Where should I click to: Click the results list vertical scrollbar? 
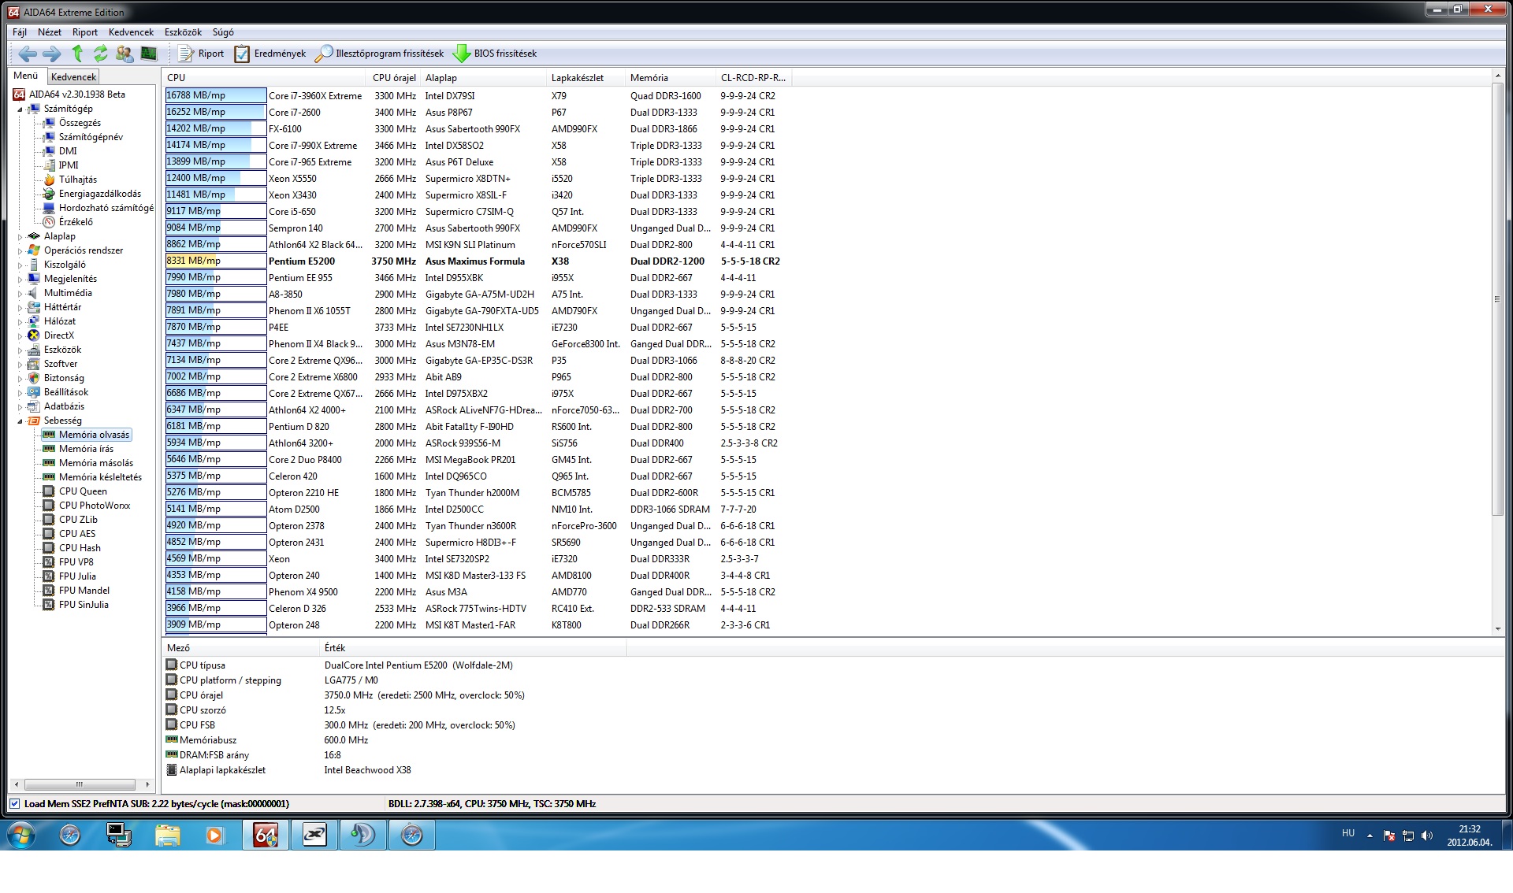[1498, 299]
